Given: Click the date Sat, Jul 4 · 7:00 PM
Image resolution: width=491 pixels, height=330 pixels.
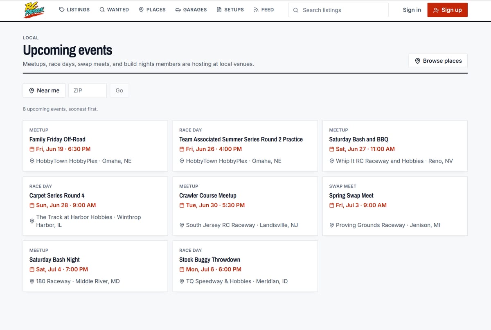Looking at the screenshot, I should point(62,269).
